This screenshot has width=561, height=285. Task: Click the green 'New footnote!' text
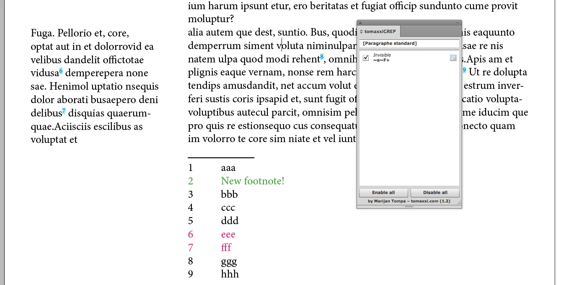tap(253, 181)
